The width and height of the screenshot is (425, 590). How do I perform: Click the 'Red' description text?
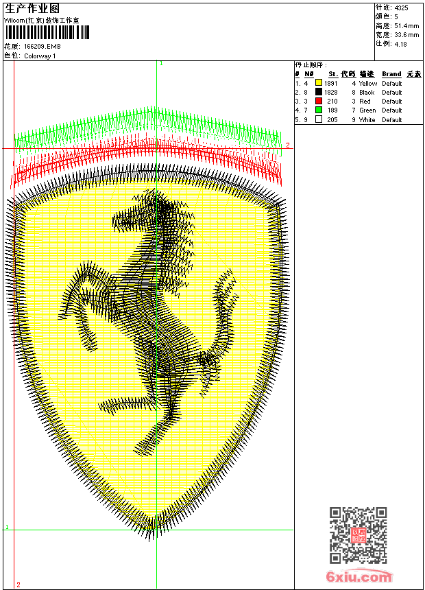(x=365, y=102)
